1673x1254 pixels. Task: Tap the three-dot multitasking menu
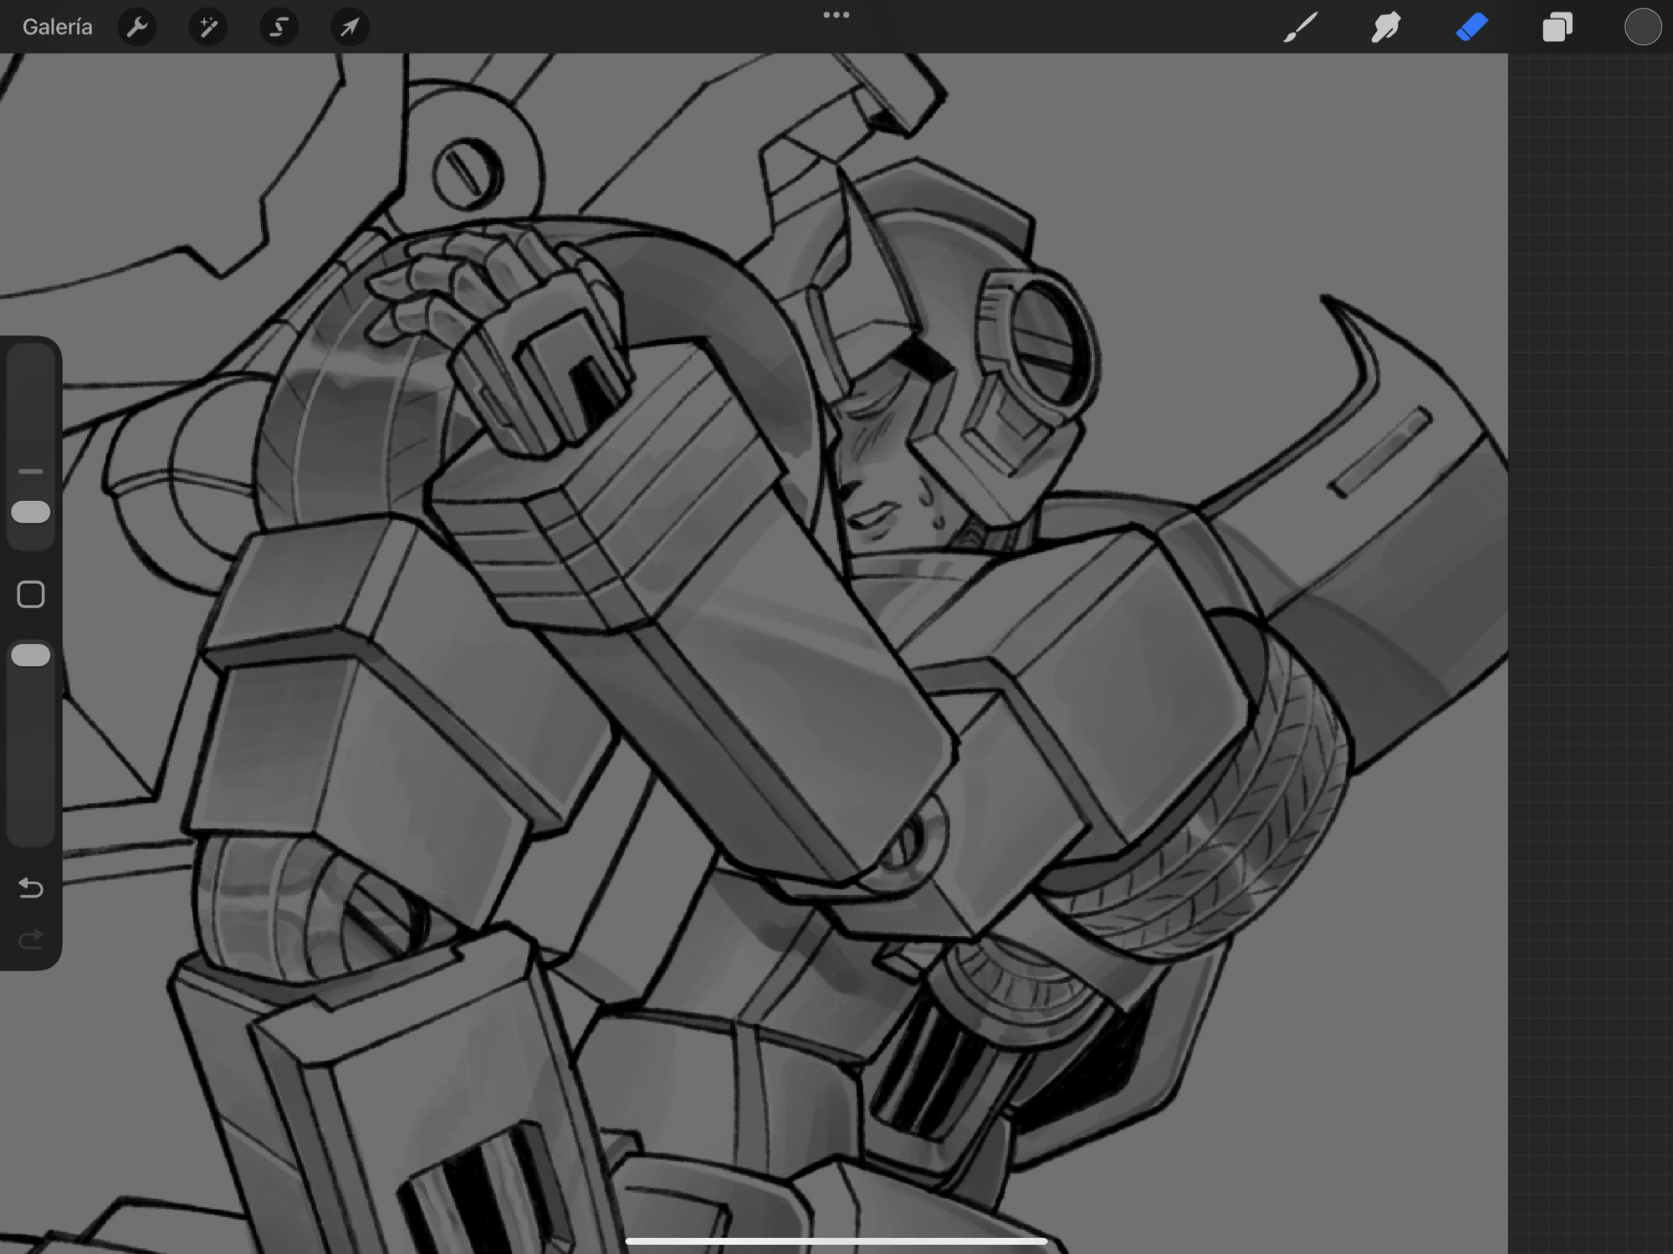click(836, 15)
